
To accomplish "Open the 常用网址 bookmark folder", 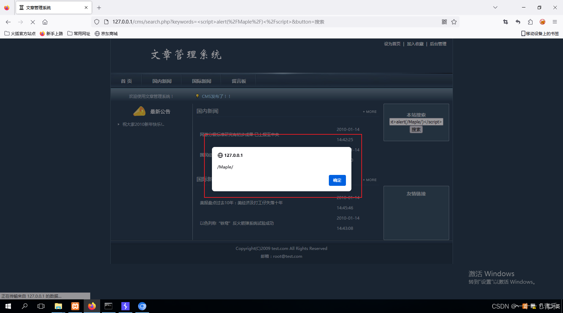I will pyautogui.click(x=79, y=33).
